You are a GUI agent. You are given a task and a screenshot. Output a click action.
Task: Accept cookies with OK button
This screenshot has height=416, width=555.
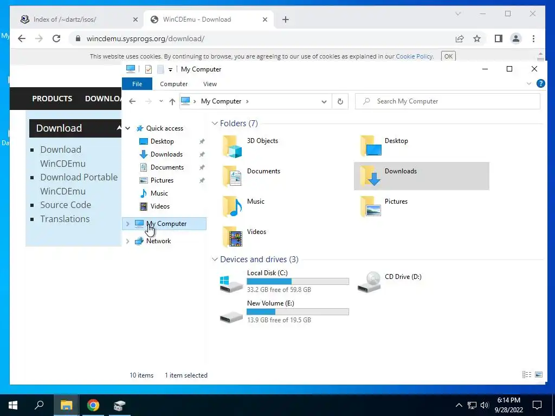pos(448,56)
